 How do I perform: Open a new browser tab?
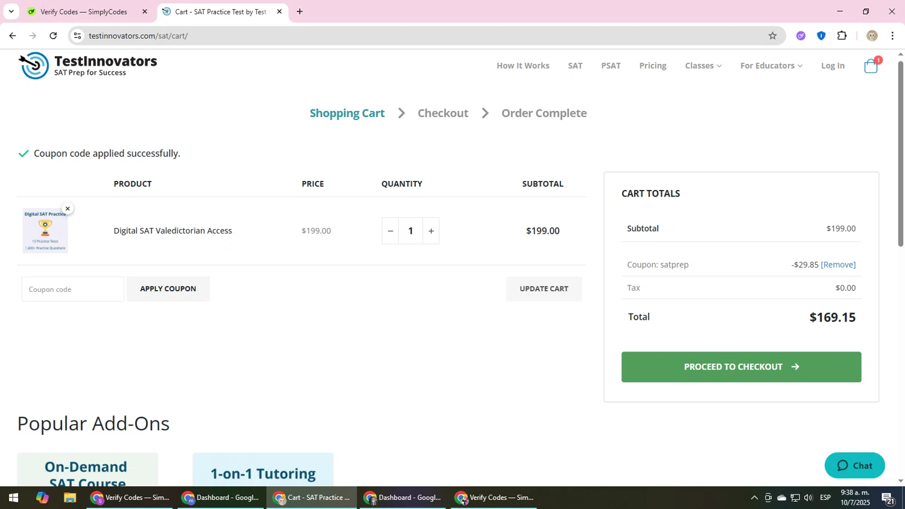pos(300,11)
